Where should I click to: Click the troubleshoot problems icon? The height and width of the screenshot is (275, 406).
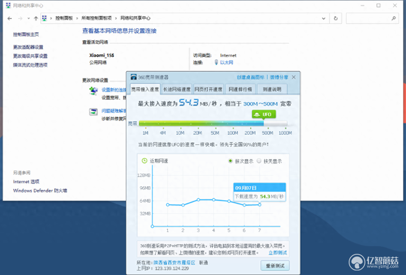click(93, 112)
